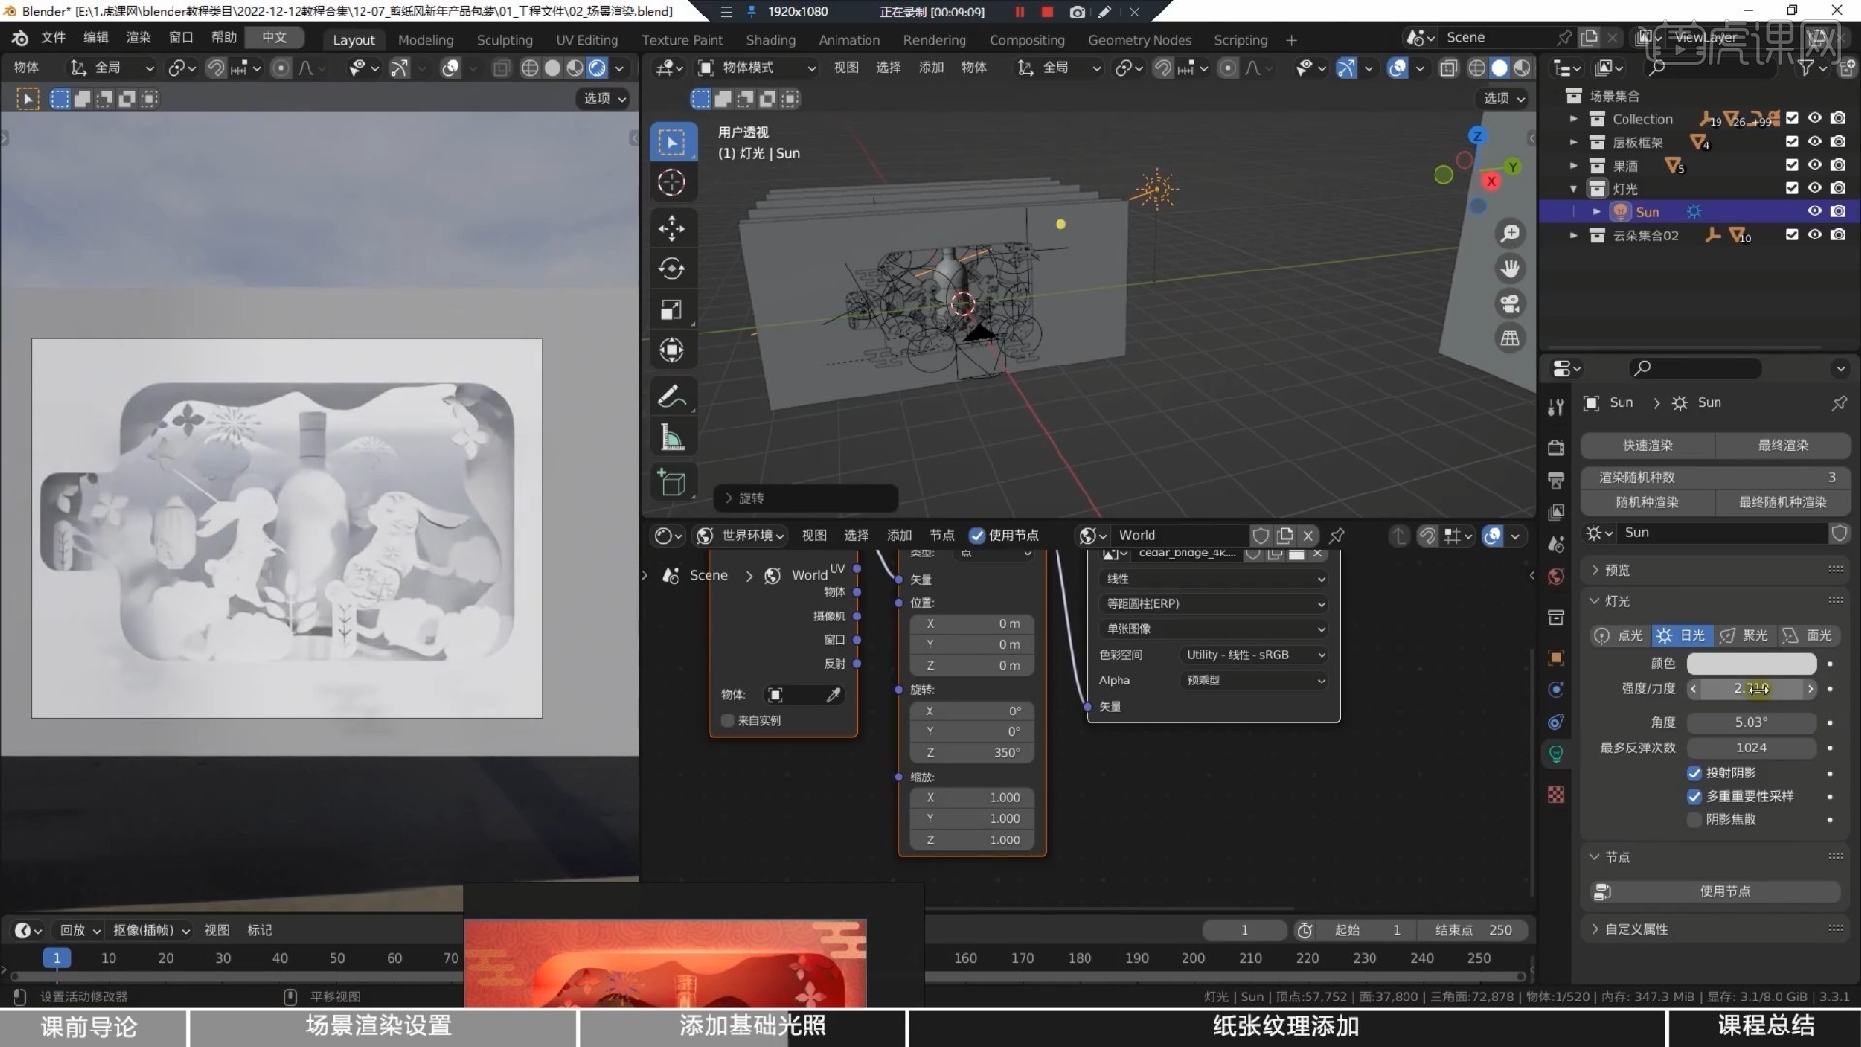This screenshot has height=1047, width=1861.
Task: Enable Shadow Caustics checkbox
Action: [x=1694, y=819]
